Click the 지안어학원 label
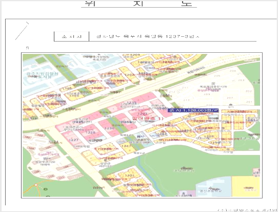Image resolution: width=278 pixels, height=212 pixels. coord(81,147)
